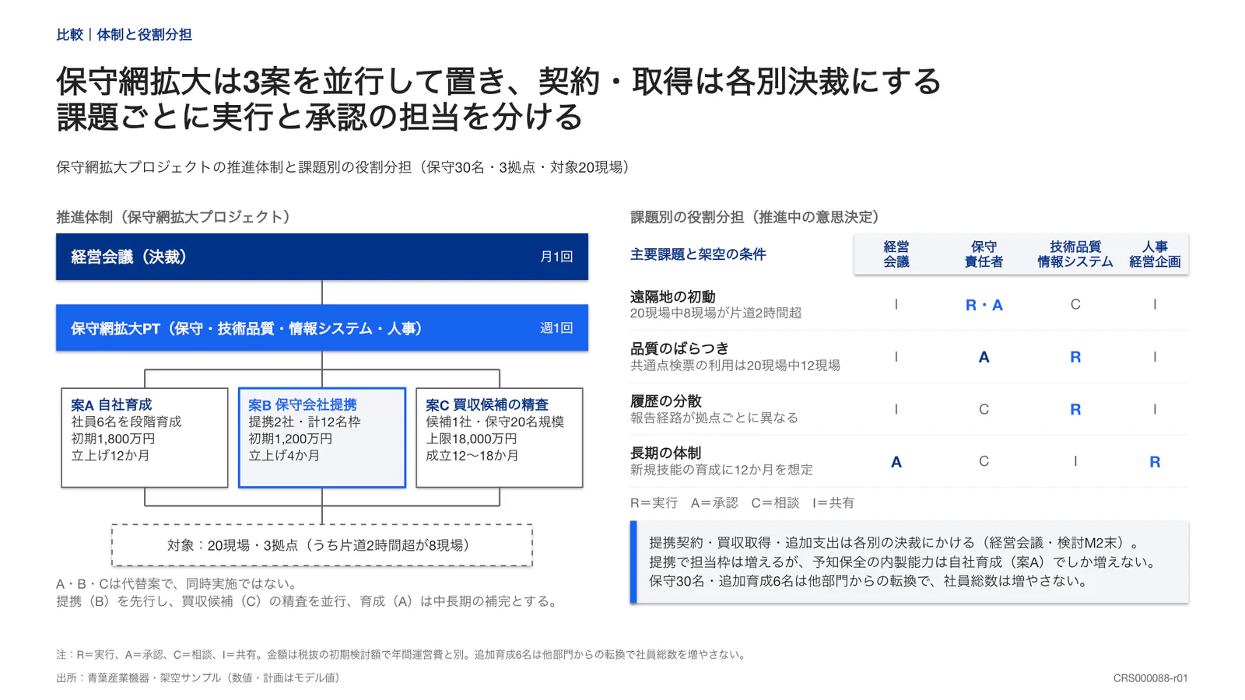Screen dimensions: 1245x700
Task: Click the '出所：青葉産業機器' source line
Action: pos(201,677)
